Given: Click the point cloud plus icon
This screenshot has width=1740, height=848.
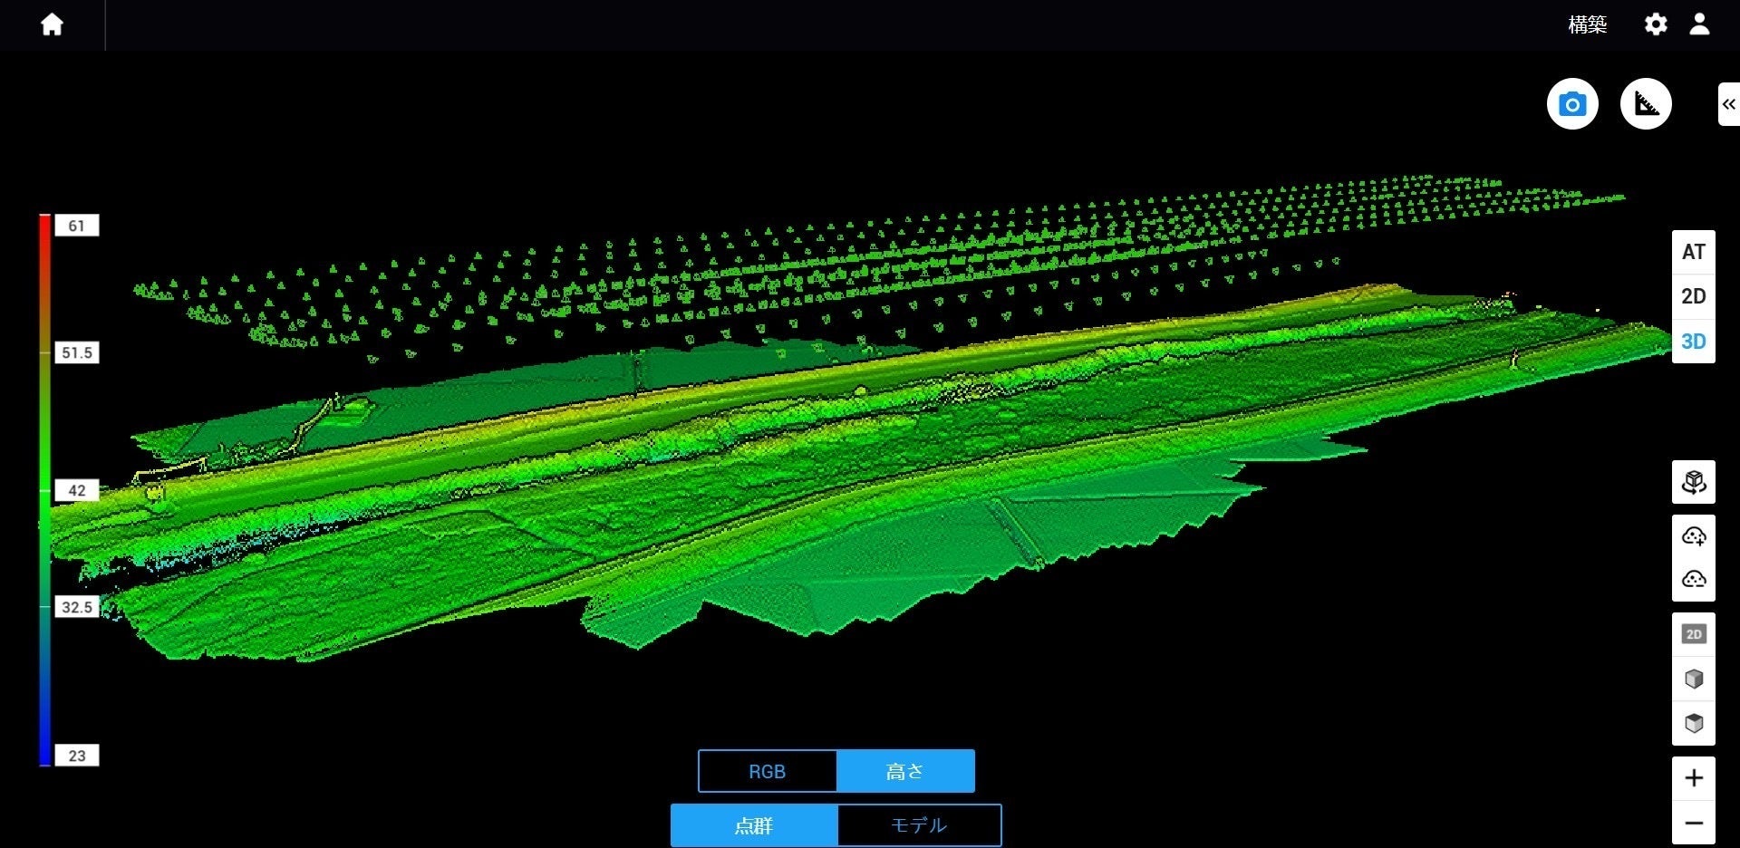Looking at the screenshot, I should tap(1693, 536).
